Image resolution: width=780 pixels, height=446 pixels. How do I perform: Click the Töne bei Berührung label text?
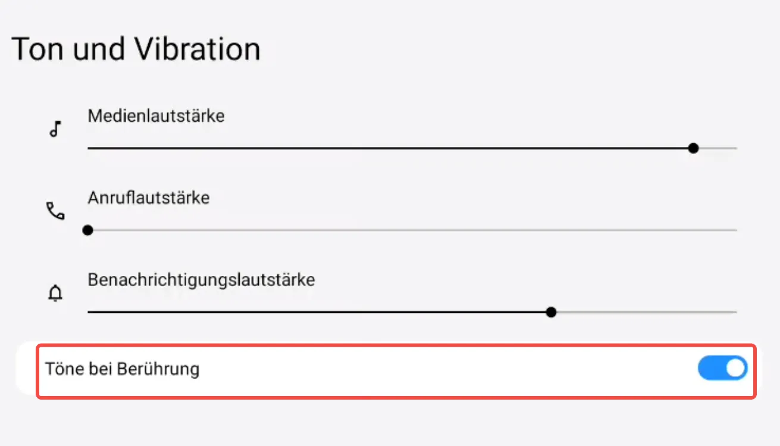pos(122,369)
